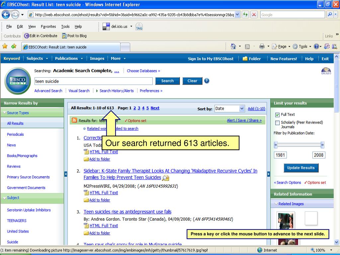Image resolution: width=340 pixels, height=255 pixels.
Task: Collapse right panel using the arrow handle
Action: click(x=268, y=174)
